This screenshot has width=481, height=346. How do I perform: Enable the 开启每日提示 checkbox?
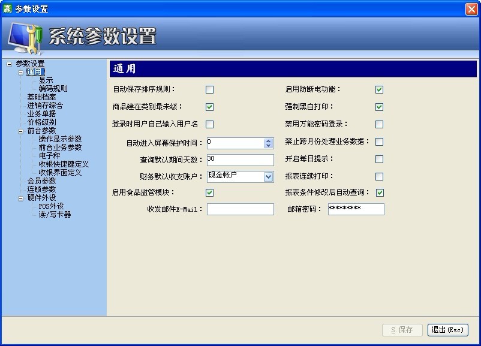379,160
